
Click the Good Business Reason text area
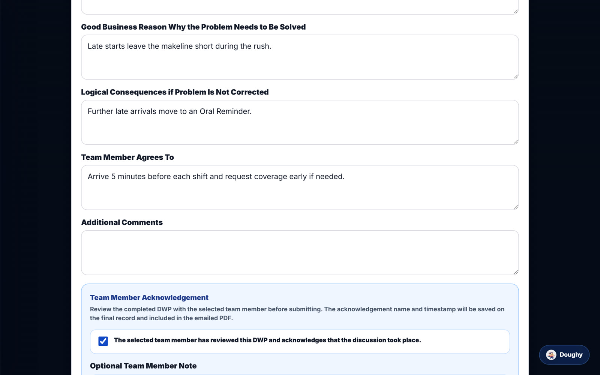click(x=300, y=57)
